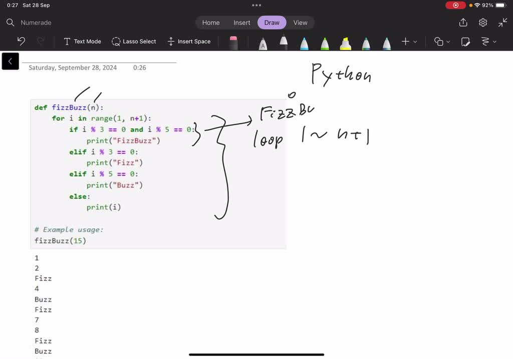The image size is (513, 359).
Task: Switch to the Insert tab
Action: tap(242, 23)
